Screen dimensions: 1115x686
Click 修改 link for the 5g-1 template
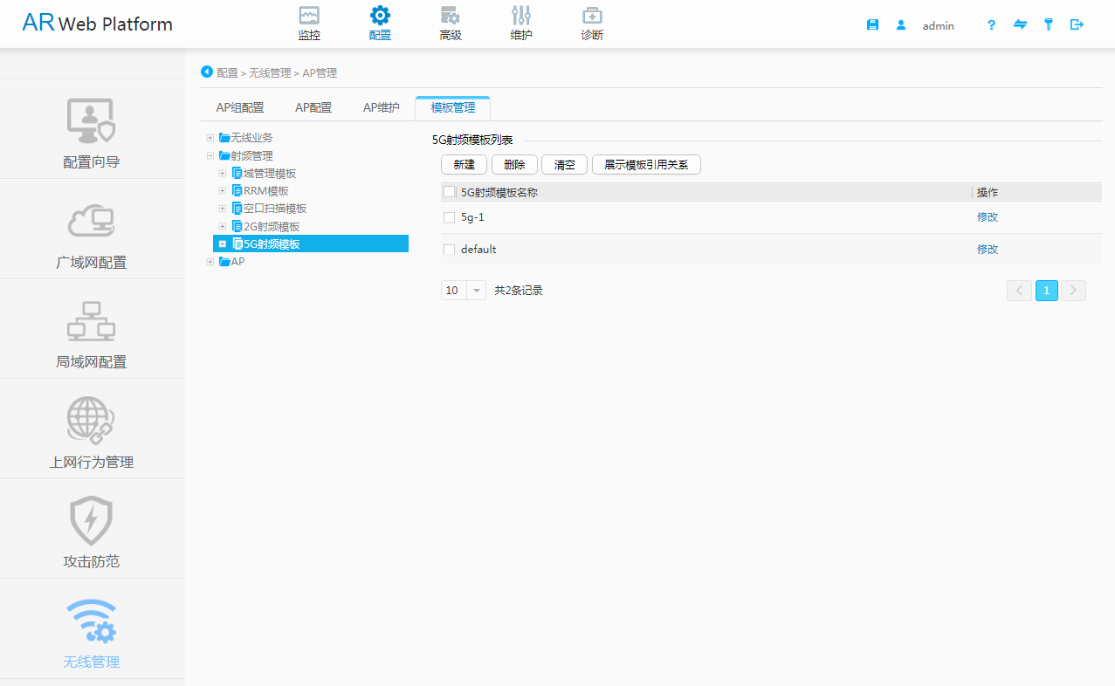coord(987,216)
